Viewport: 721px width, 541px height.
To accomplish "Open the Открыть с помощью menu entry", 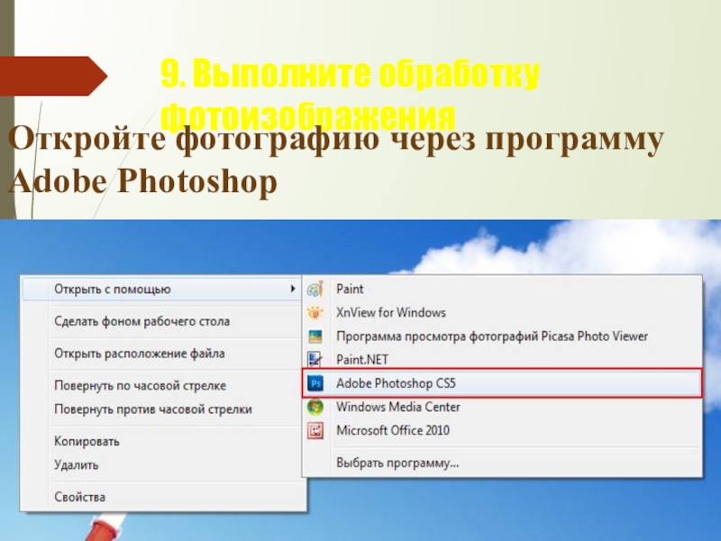I will (162, 289).
